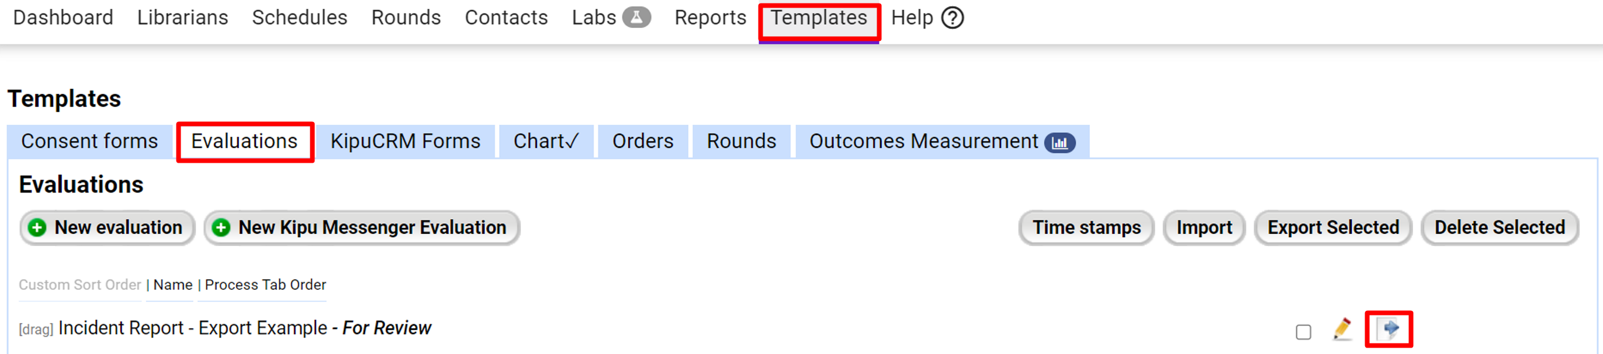Sort by Process Tab Order

click(265, 285)
